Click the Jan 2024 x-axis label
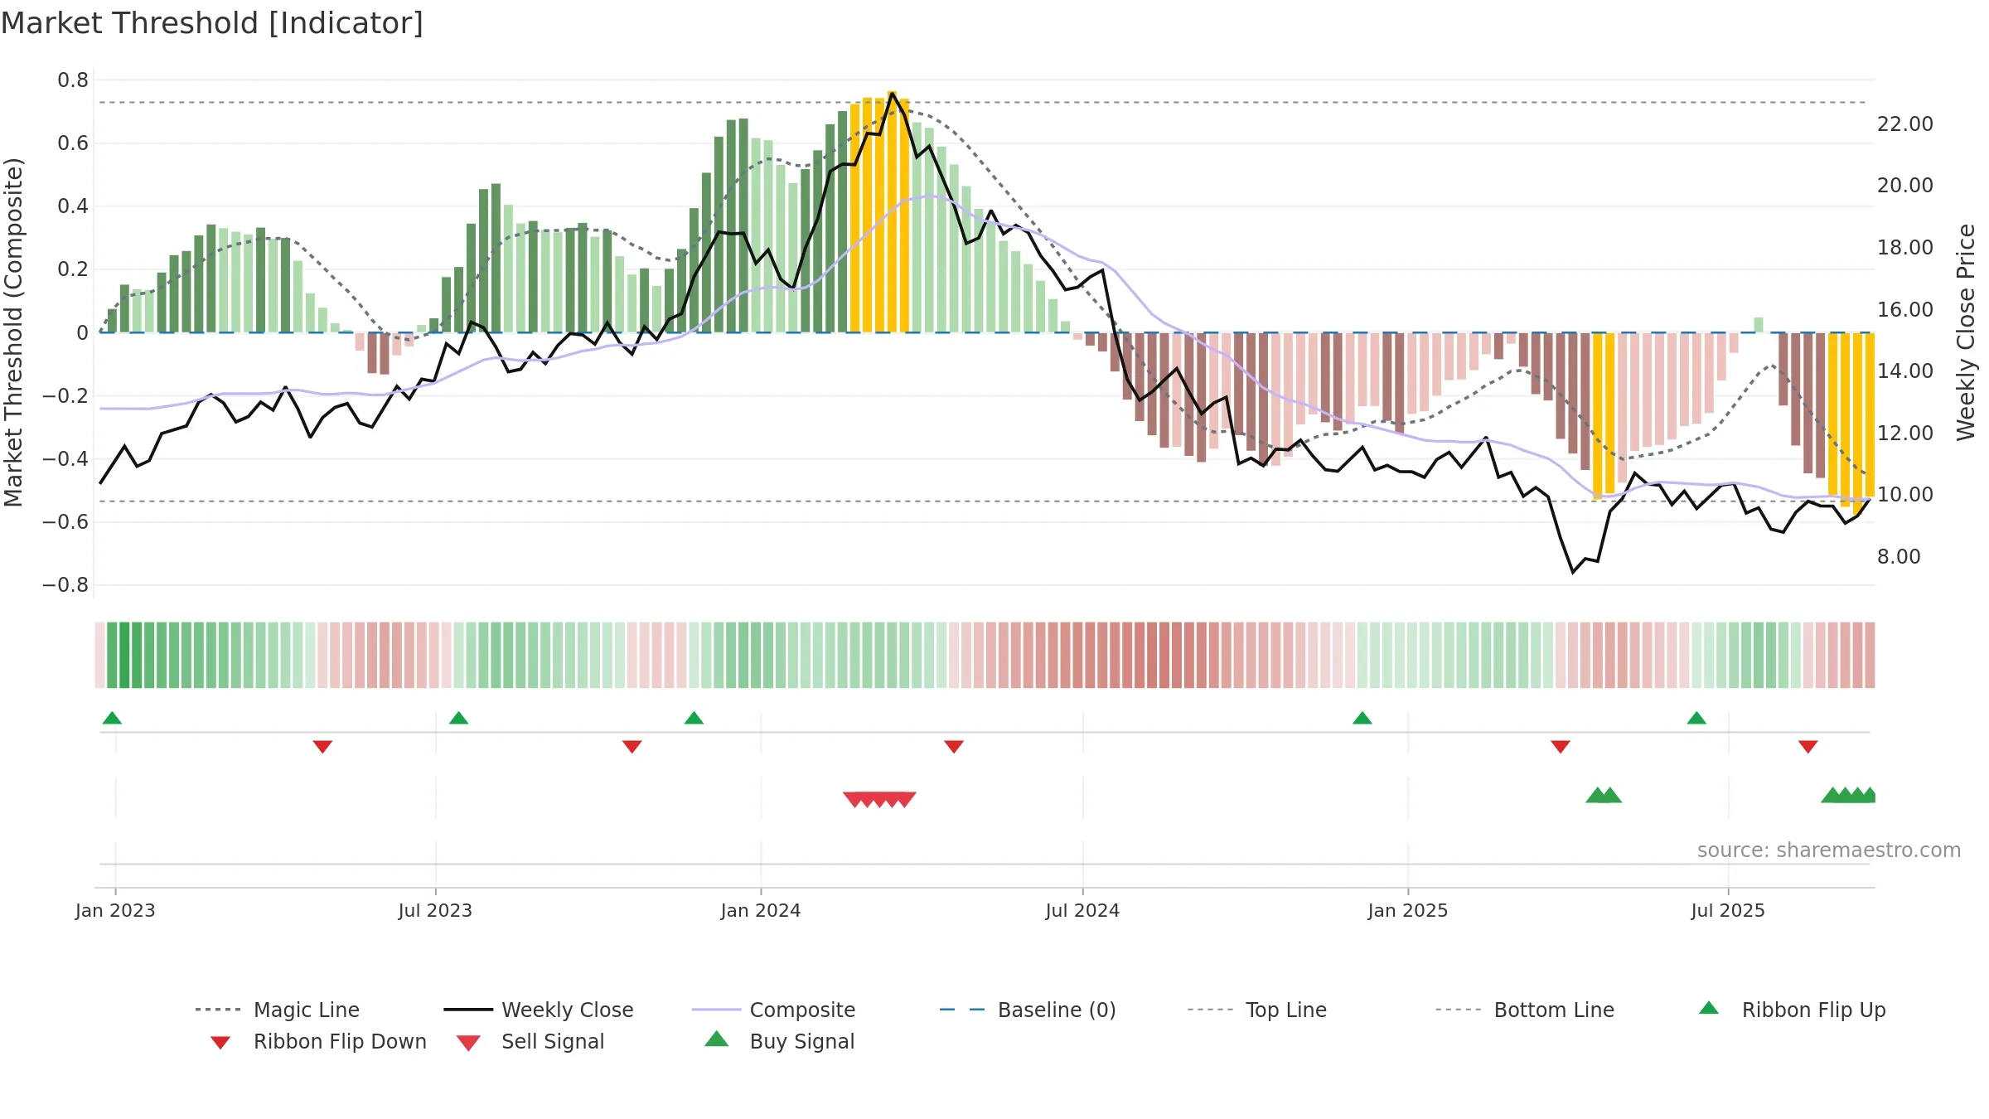Image resolution: width=1989 pixels, height=1119 pixels. [761, 911]
